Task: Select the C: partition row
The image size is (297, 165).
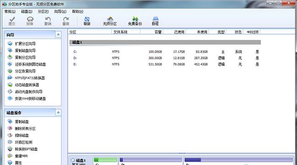Action: [x=165, y=52]
